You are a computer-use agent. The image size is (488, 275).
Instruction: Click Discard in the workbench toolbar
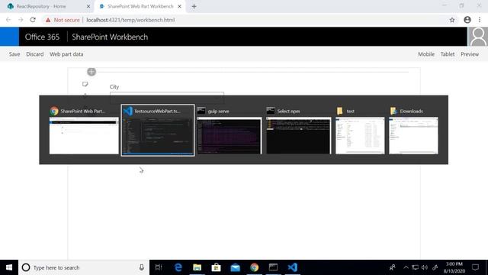[x=35, y=54]
